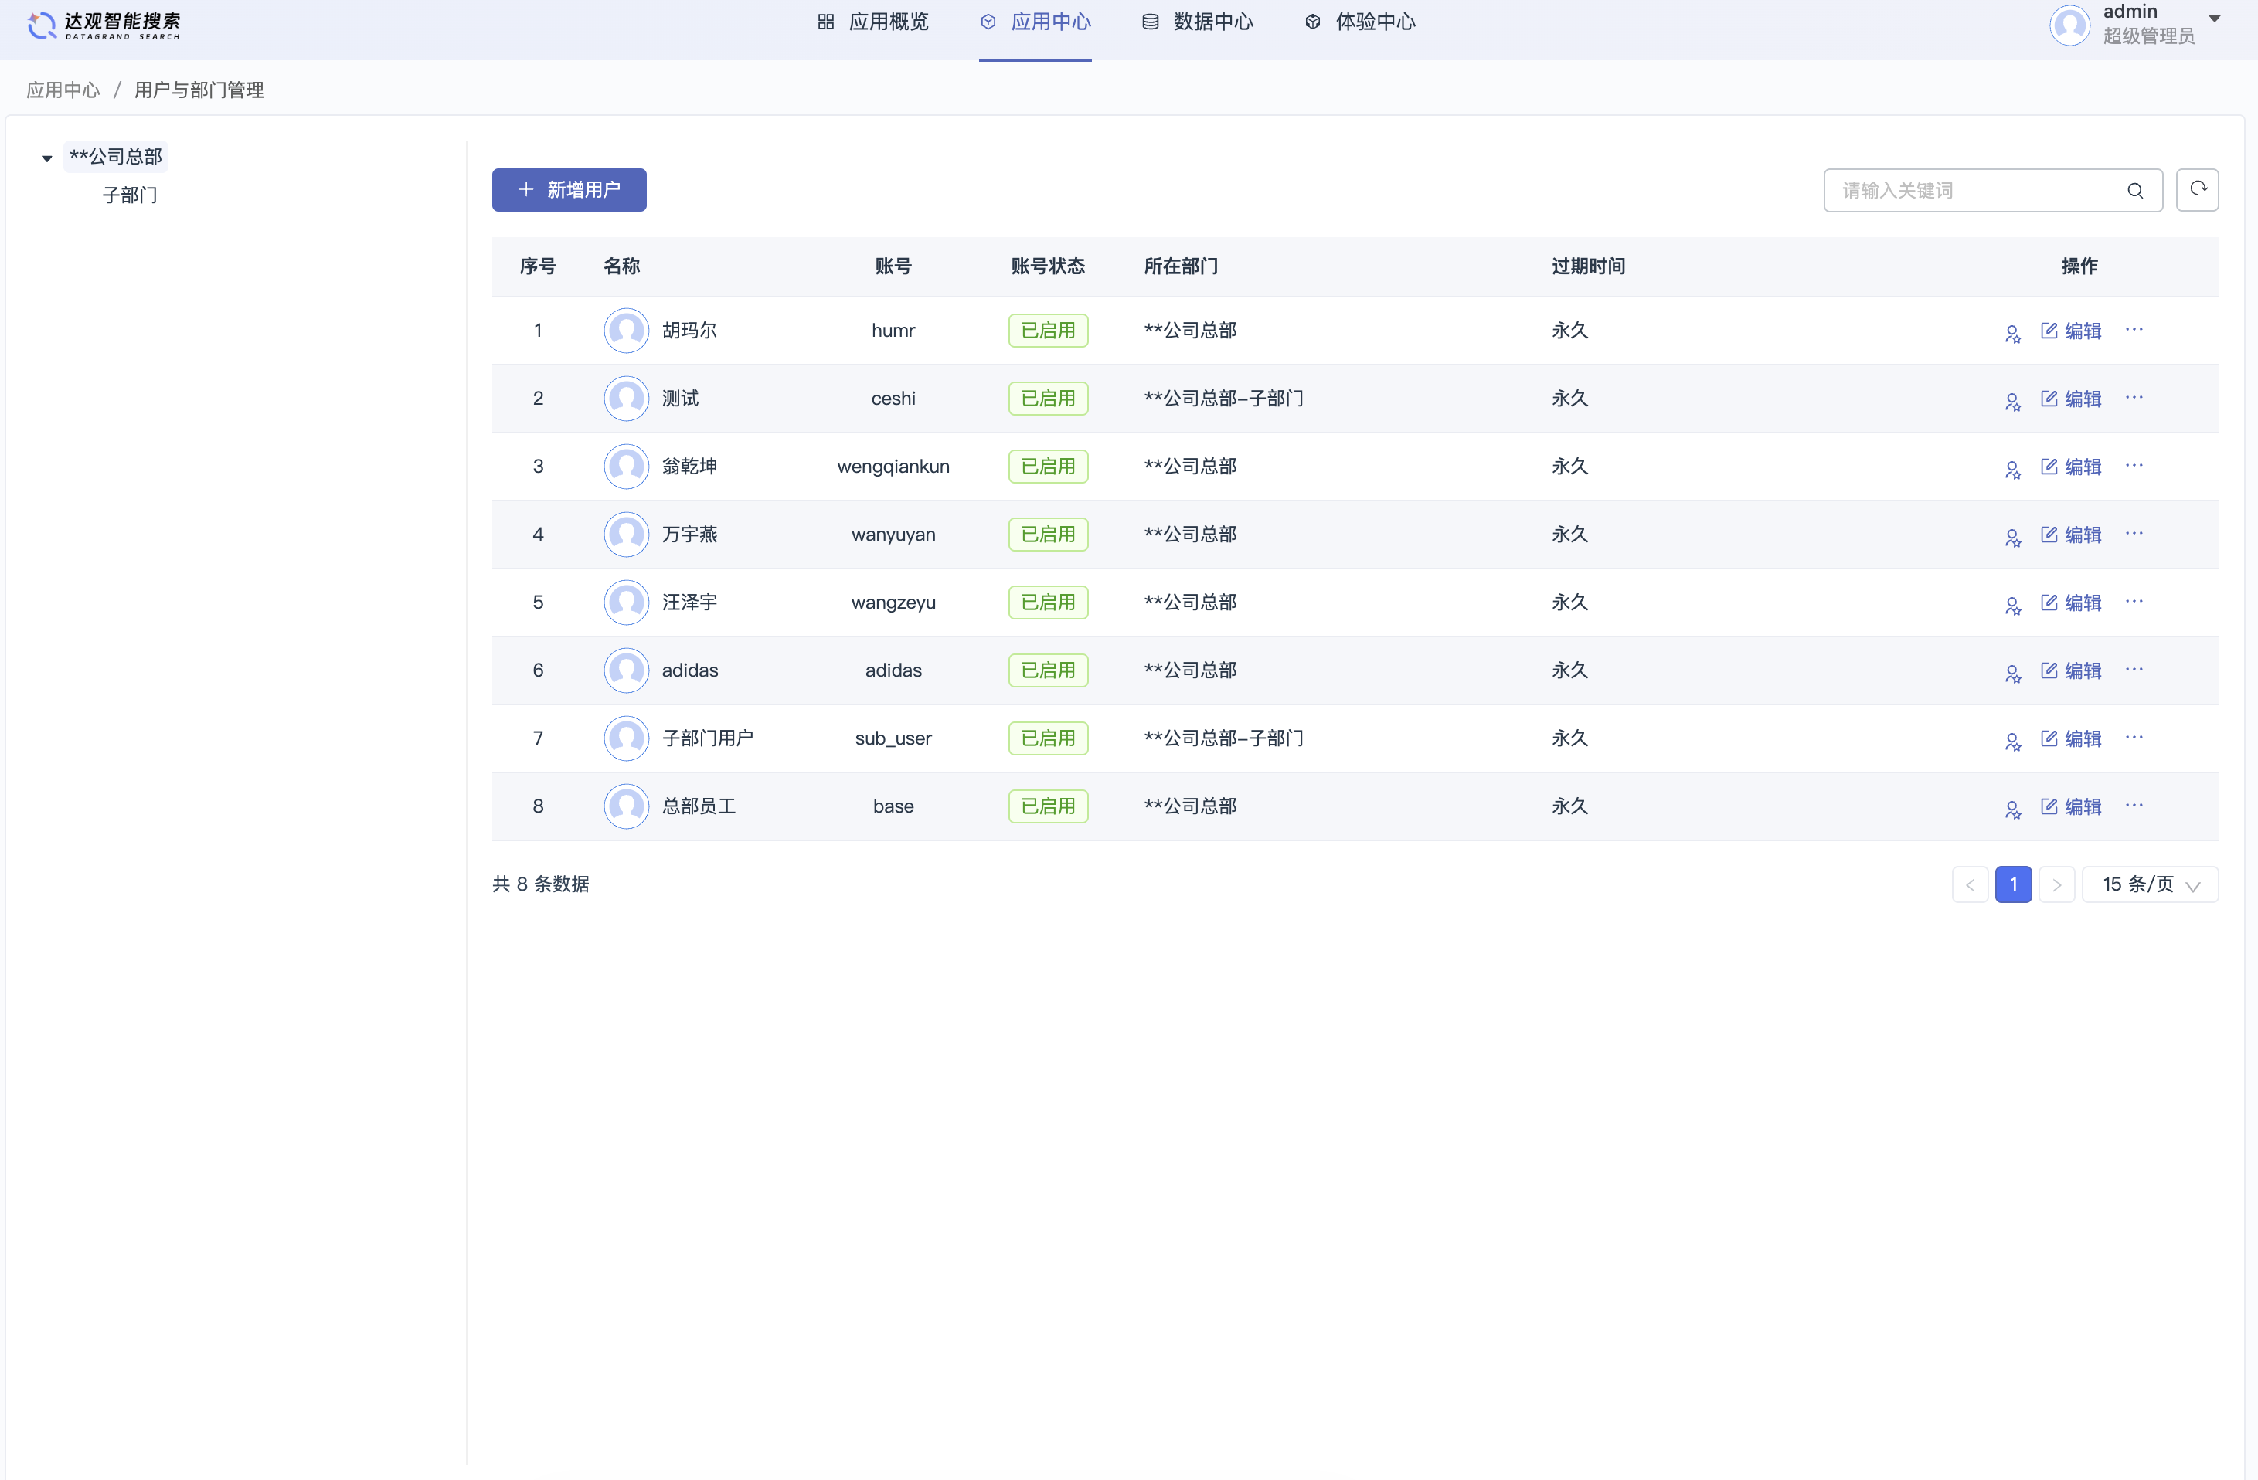Viewport: 2258px width, 1480px height.
Task: Click the 已启用 status tag for sub_user
Action: point(1047,738)
